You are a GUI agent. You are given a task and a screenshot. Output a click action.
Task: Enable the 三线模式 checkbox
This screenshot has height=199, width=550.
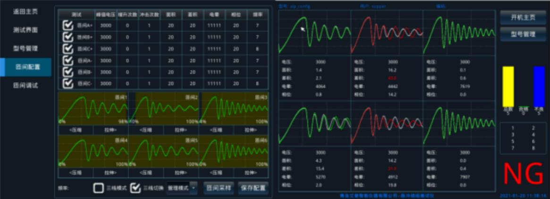pos(98,188)
